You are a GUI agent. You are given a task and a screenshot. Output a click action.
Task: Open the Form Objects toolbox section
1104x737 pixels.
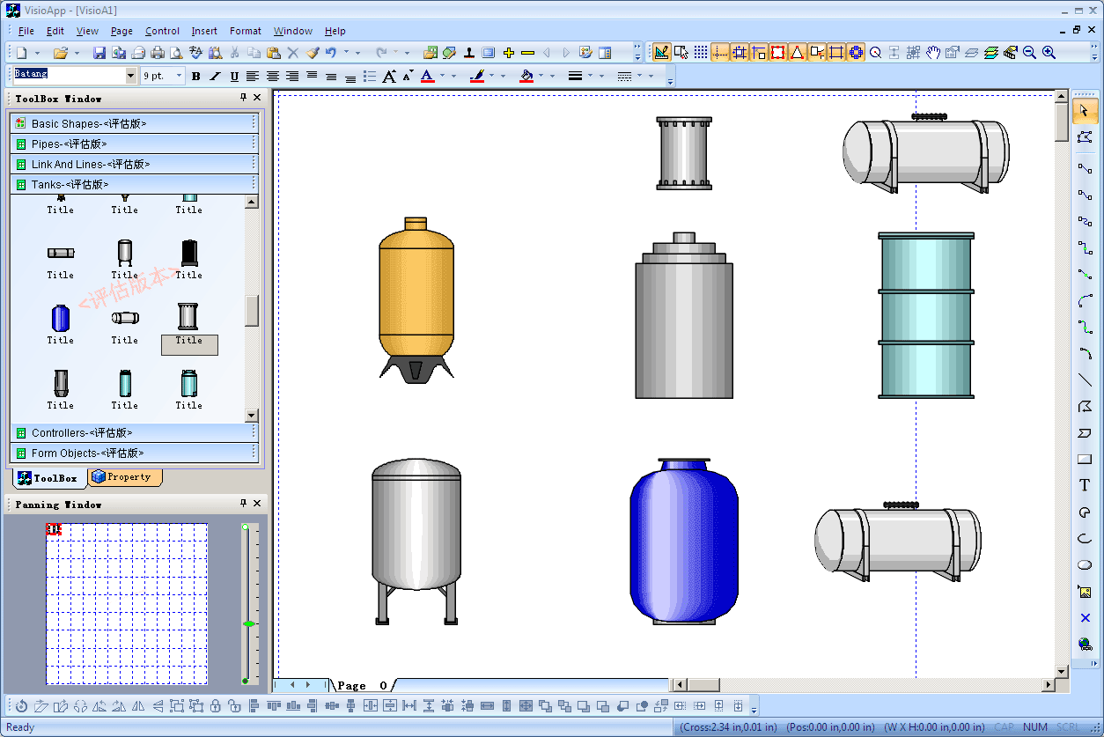point(87,453)
